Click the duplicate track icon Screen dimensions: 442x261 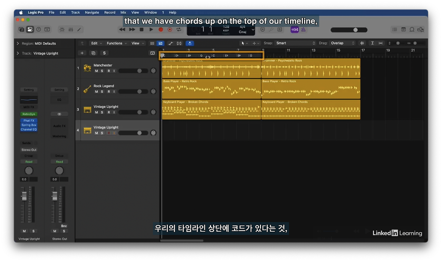(93, 53)
